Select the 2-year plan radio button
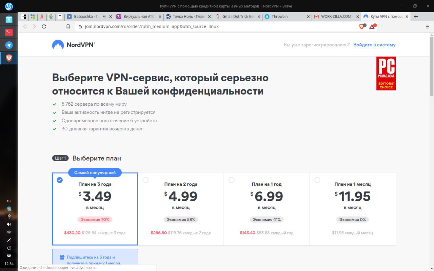The height and width of the screenshot is (271, 434). click(x=146, y=180)
